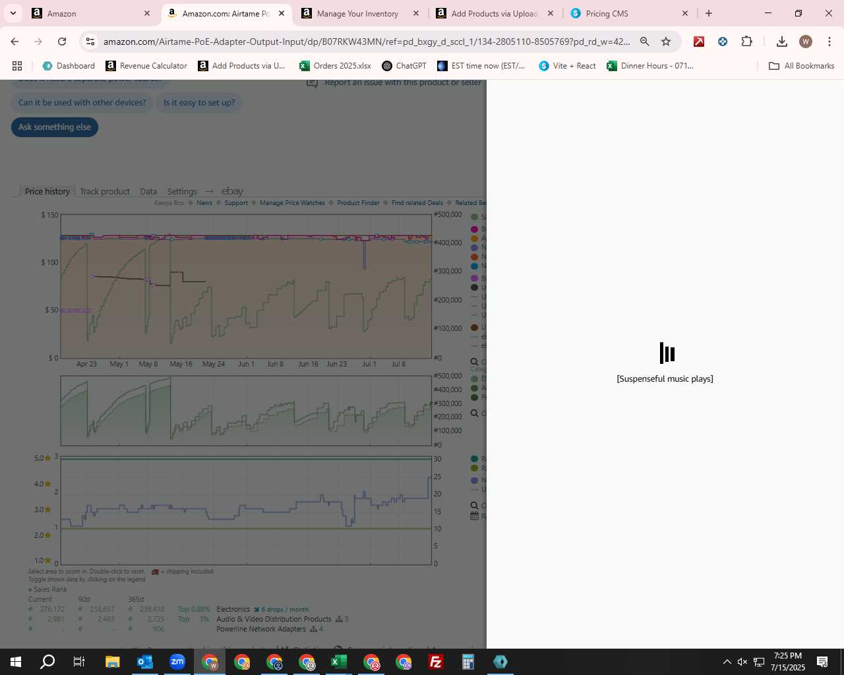Viewport: 844px width, 675px height.
Task: Open Chrome's three-dot menu
Action: [x=829, y=42]
